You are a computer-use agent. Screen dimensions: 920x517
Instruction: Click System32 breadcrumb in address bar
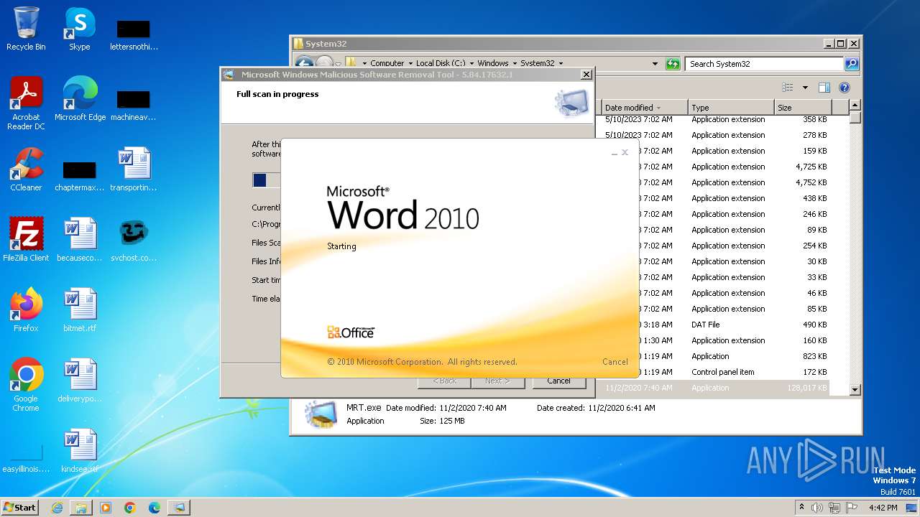[x=537, y=63]
